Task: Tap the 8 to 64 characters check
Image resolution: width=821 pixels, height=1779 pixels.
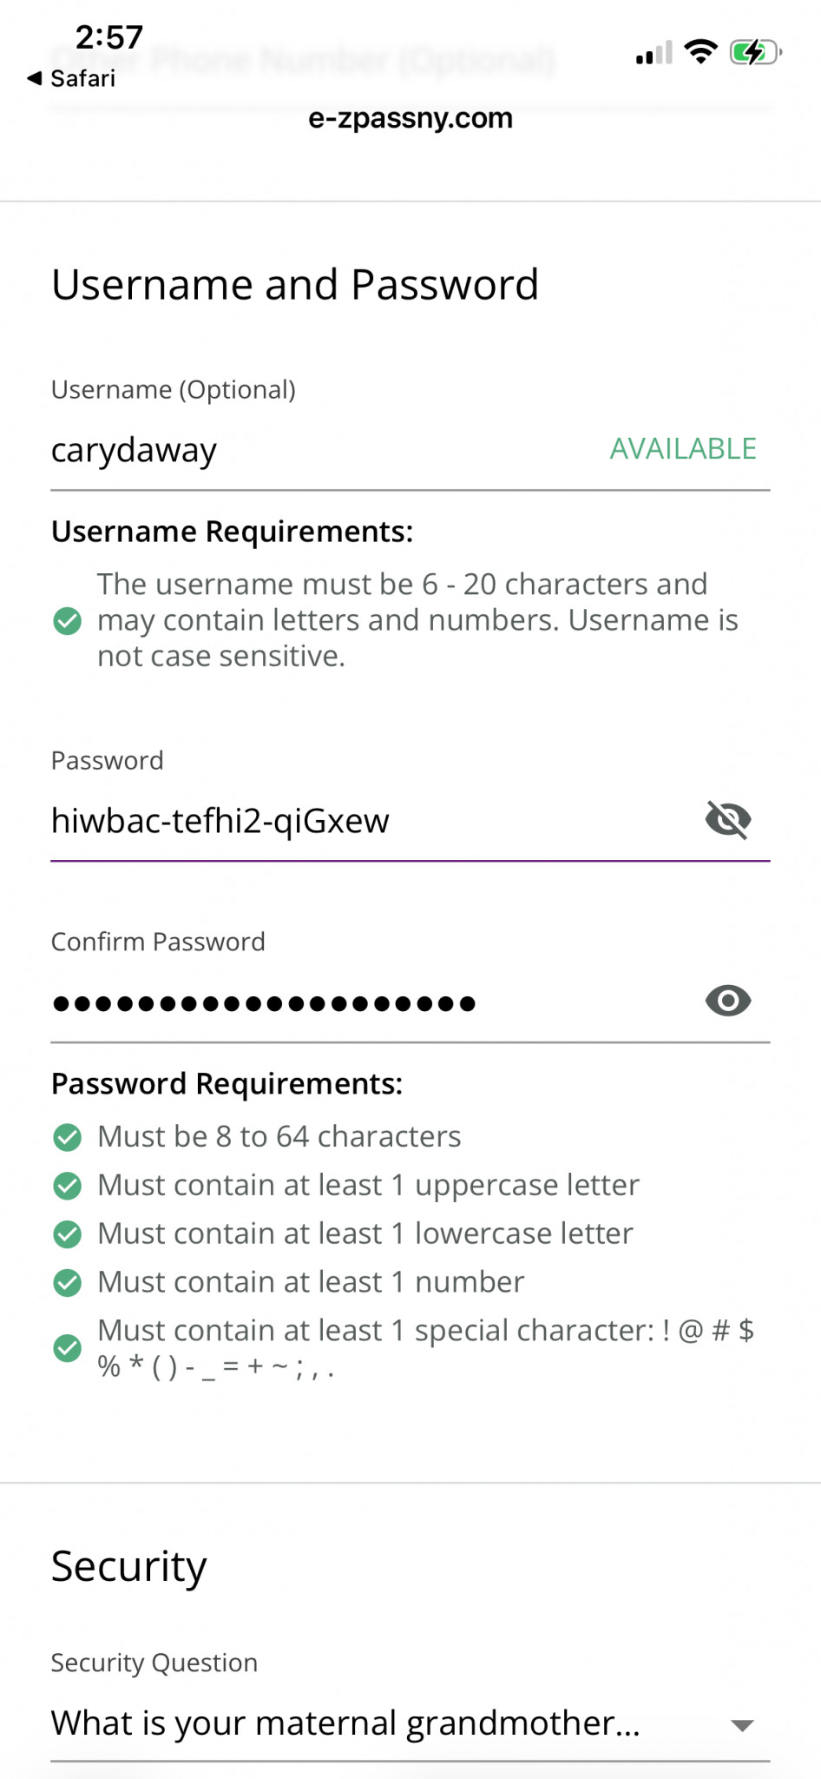Action: click(x=68, y=1137)
